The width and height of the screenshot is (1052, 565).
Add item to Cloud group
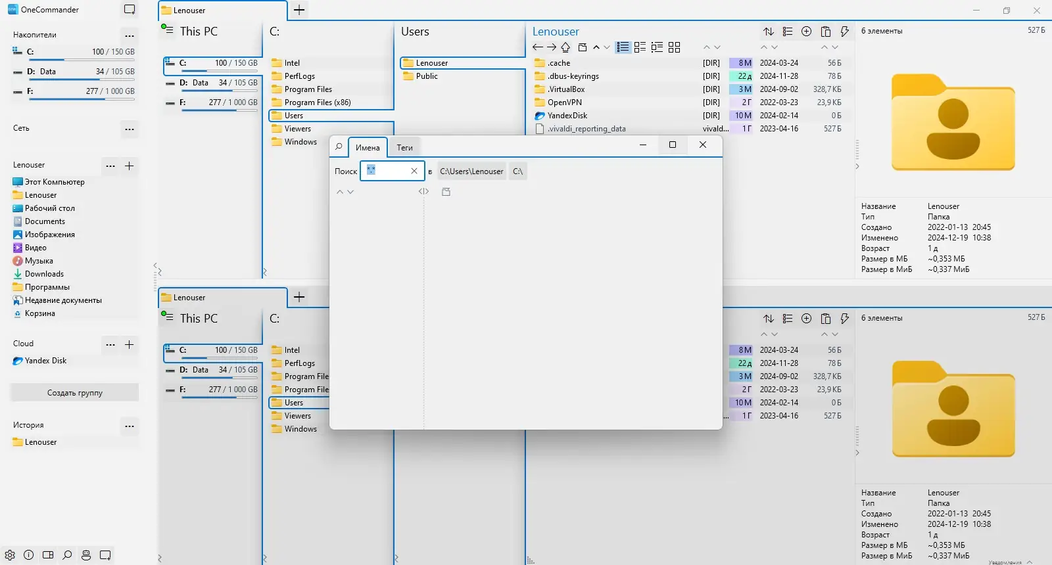[130, 344]
